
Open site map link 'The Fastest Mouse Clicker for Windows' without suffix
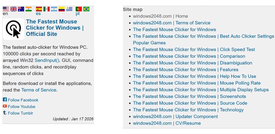(174, 29)
